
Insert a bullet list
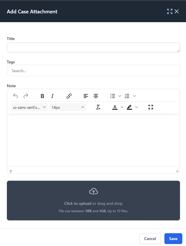point(113,96)
